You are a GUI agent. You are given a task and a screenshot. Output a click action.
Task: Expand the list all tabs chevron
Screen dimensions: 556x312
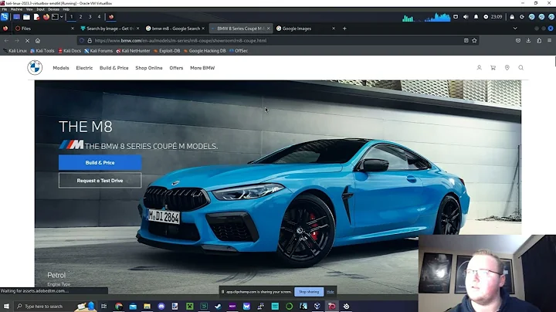515,29
